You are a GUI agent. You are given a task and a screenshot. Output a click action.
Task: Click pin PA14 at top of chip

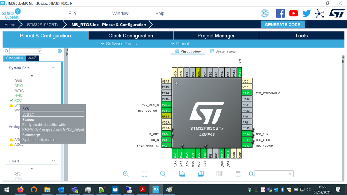[239, 72]
